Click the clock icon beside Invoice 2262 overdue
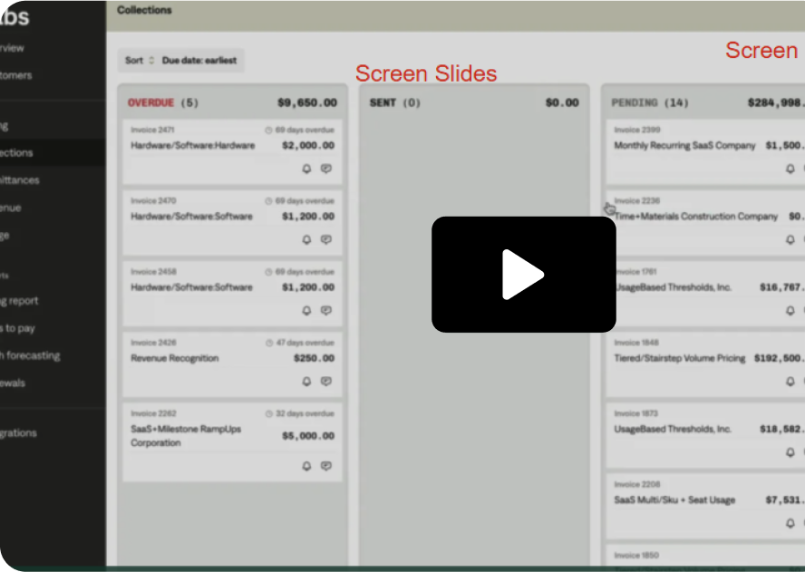Viewport: 805px width, 572px height. point(269,413)
